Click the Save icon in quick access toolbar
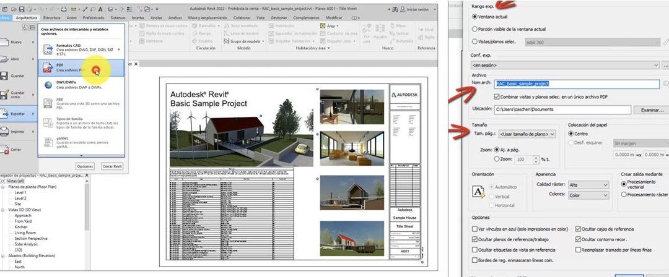This screenshot has width=669, height=277. click(23, 9)
